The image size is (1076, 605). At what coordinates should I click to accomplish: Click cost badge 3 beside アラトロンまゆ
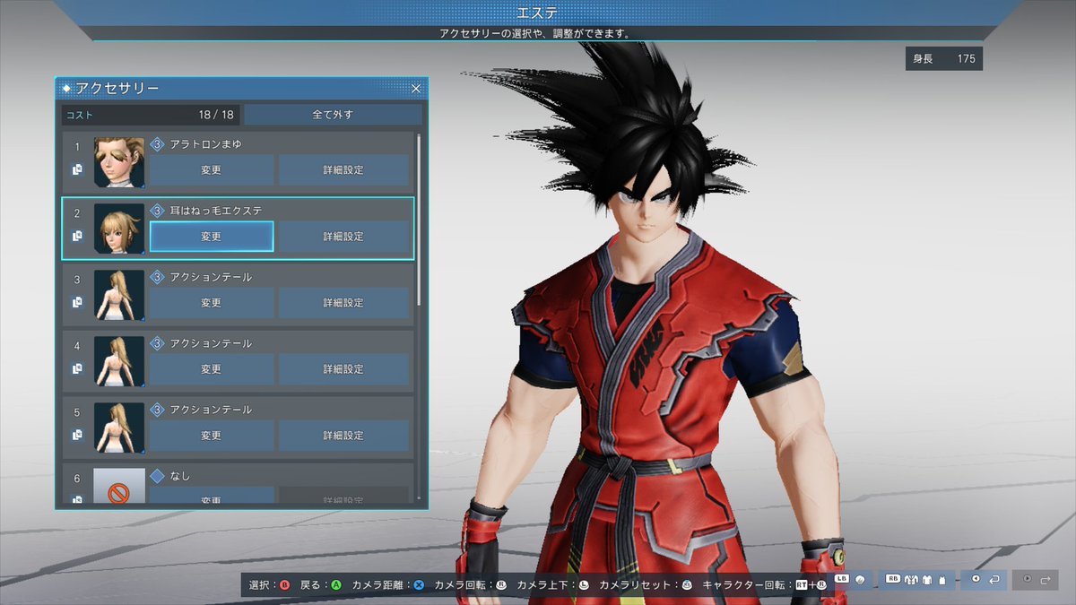157,144
